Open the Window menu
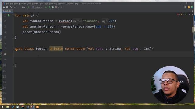The height and width of the screenshot is (109, 195). point(62,4)
